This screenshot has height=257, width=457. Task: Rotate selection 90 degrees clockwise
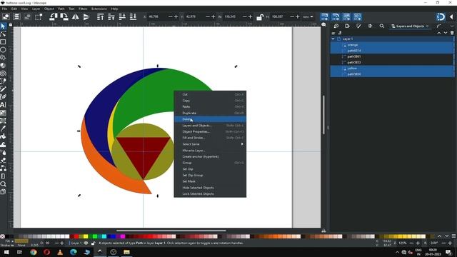[64, 16]
